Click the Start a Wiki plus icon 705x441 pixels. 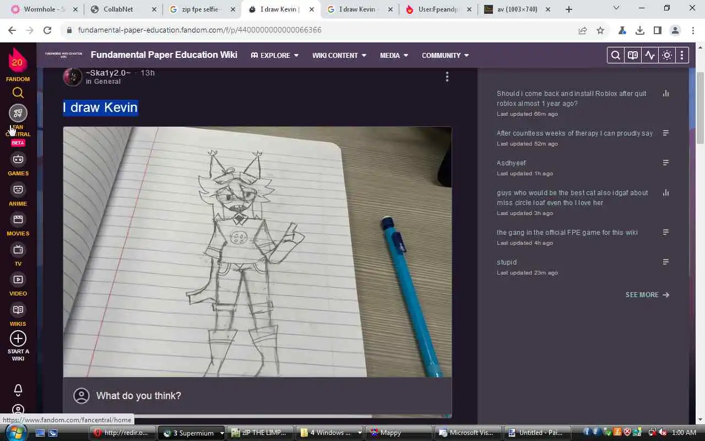[x=18, y=338]
